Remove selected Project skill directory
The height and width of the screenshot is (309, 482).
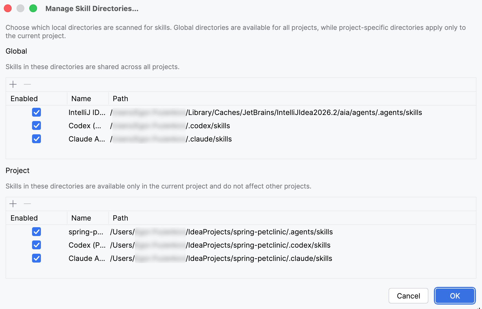pos(27,204)
